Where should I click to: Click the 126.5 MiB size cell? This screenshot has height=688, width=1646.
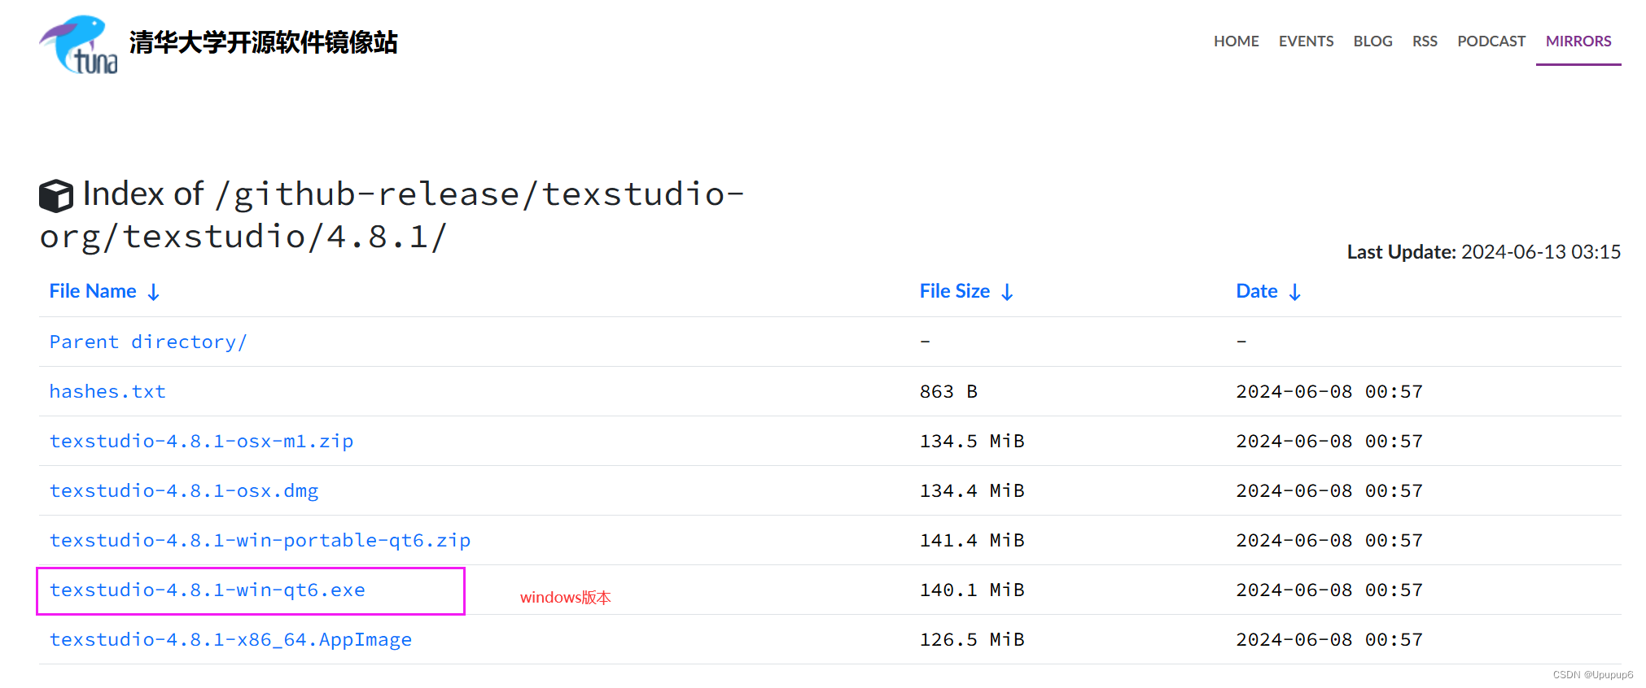(x=972, y=639)
